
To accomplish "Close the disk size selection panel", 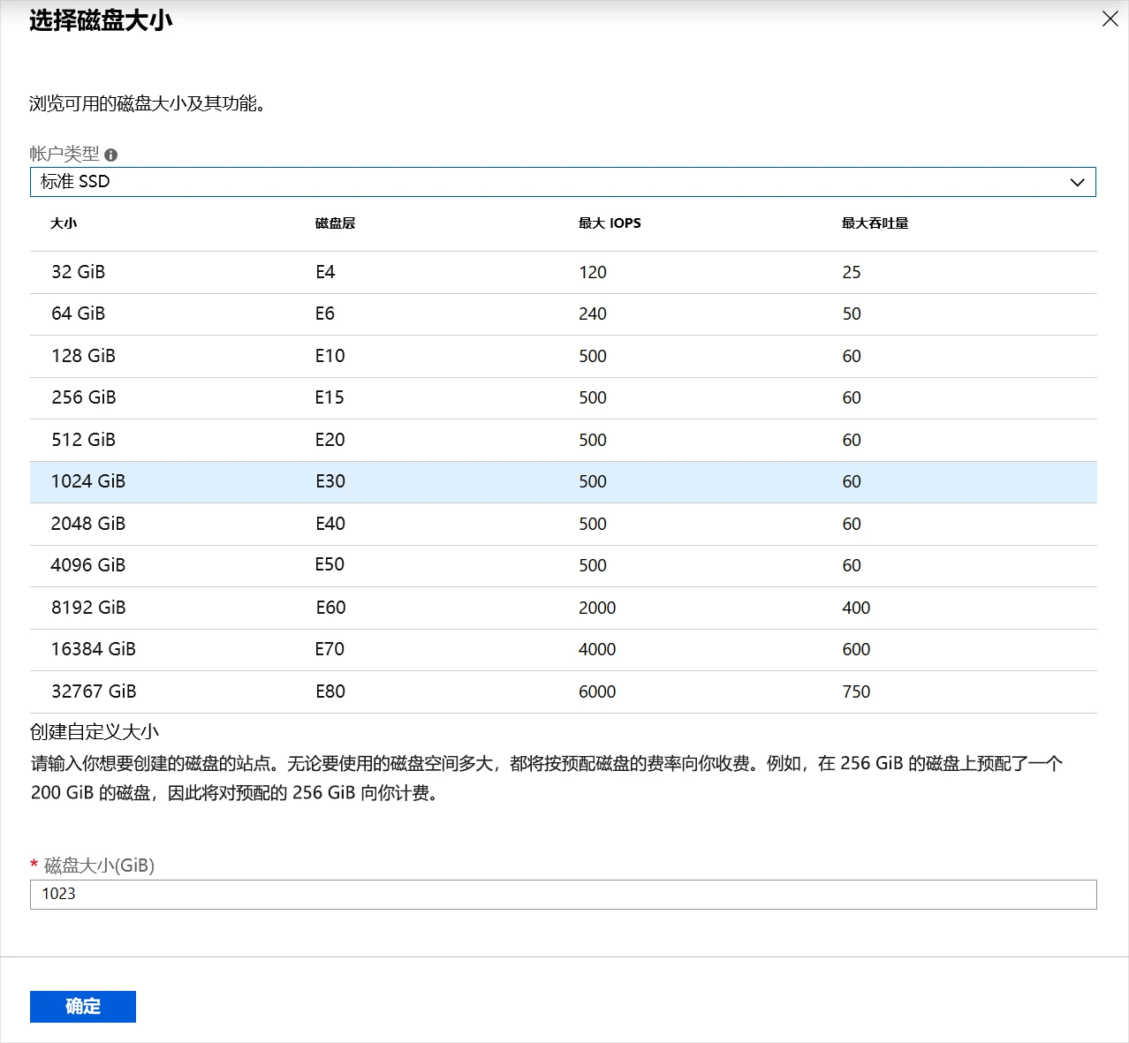I will point(1110,19).
